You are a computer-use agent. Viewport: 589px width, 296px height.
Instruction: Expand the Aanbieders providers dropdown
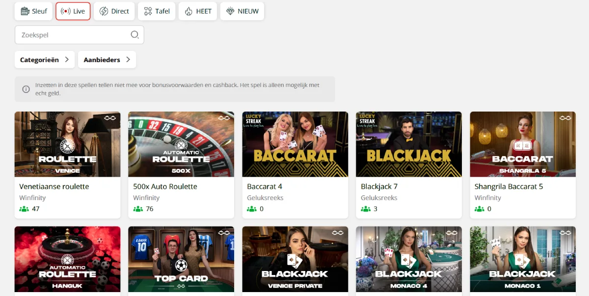(107, 60)
